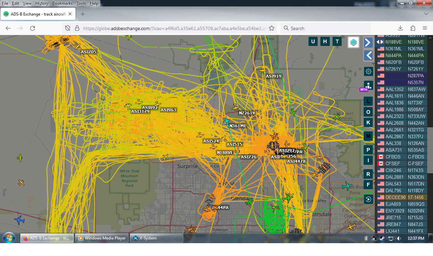
Task: Select the ASI3179 aircraft icon on map
Action: [x=128, y=106]
